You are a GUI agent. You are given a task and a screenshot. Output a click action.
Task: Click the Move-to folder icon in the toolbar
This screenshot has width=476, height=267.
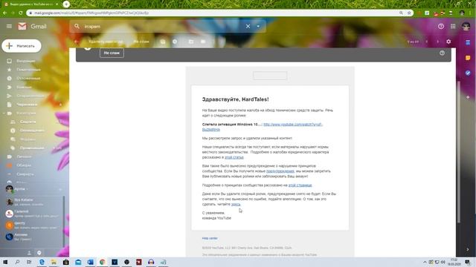coord(191,42)
